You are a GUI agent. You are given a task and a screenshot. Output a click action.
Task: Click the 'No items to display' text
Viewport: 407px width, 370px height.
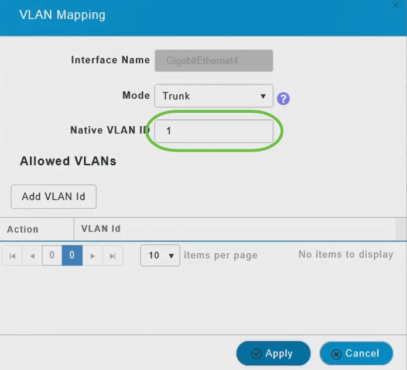click(346, 255)
